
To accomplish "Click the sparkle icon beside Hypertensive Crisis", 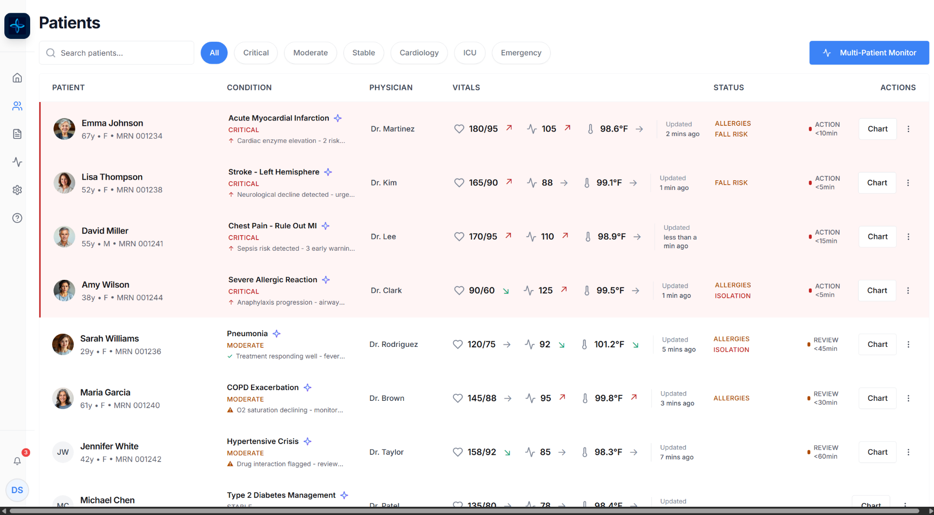I will click(x=307, y=442).
